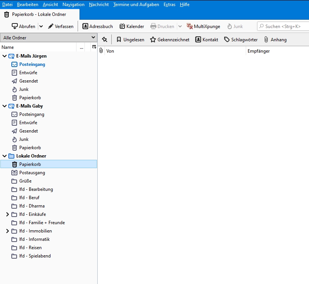Collapse the E-Mails Gaby account
Screen dimensions: 309x284
4,106
